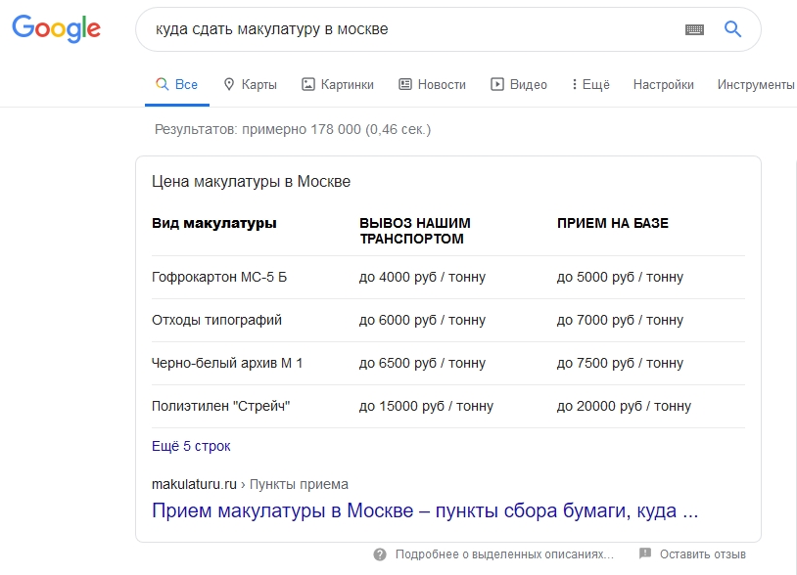Click the play icon next to Видео
This screenshot has height=575, width=797.
tap(499, 84)
